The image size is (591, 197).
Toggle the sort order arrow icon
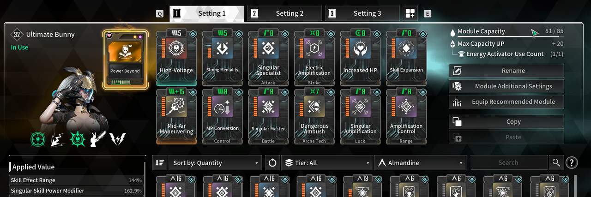point(160,163)
